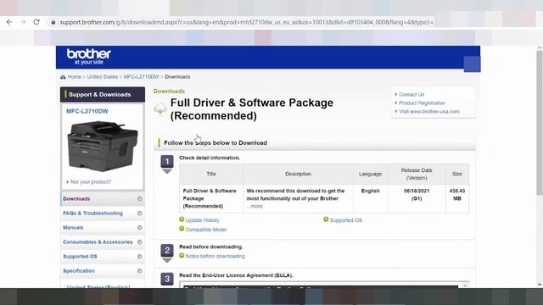Click the Contact Us link
The height and width of the screenshot is (305, 543).
point(411,94)
